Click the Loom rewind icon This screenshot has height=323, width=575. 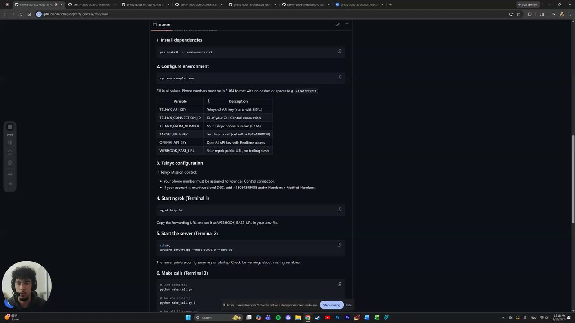10,175
